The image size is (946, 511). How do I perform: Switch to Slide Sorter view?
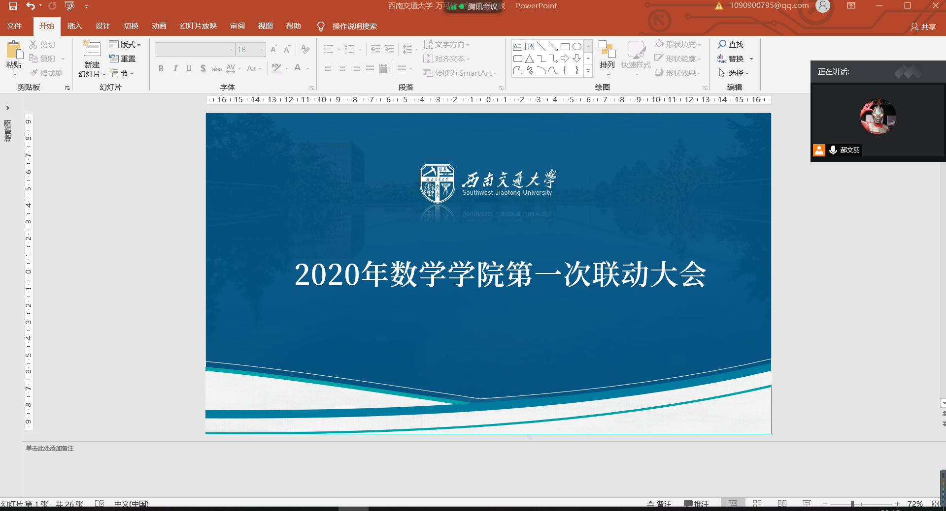point(757,503)
